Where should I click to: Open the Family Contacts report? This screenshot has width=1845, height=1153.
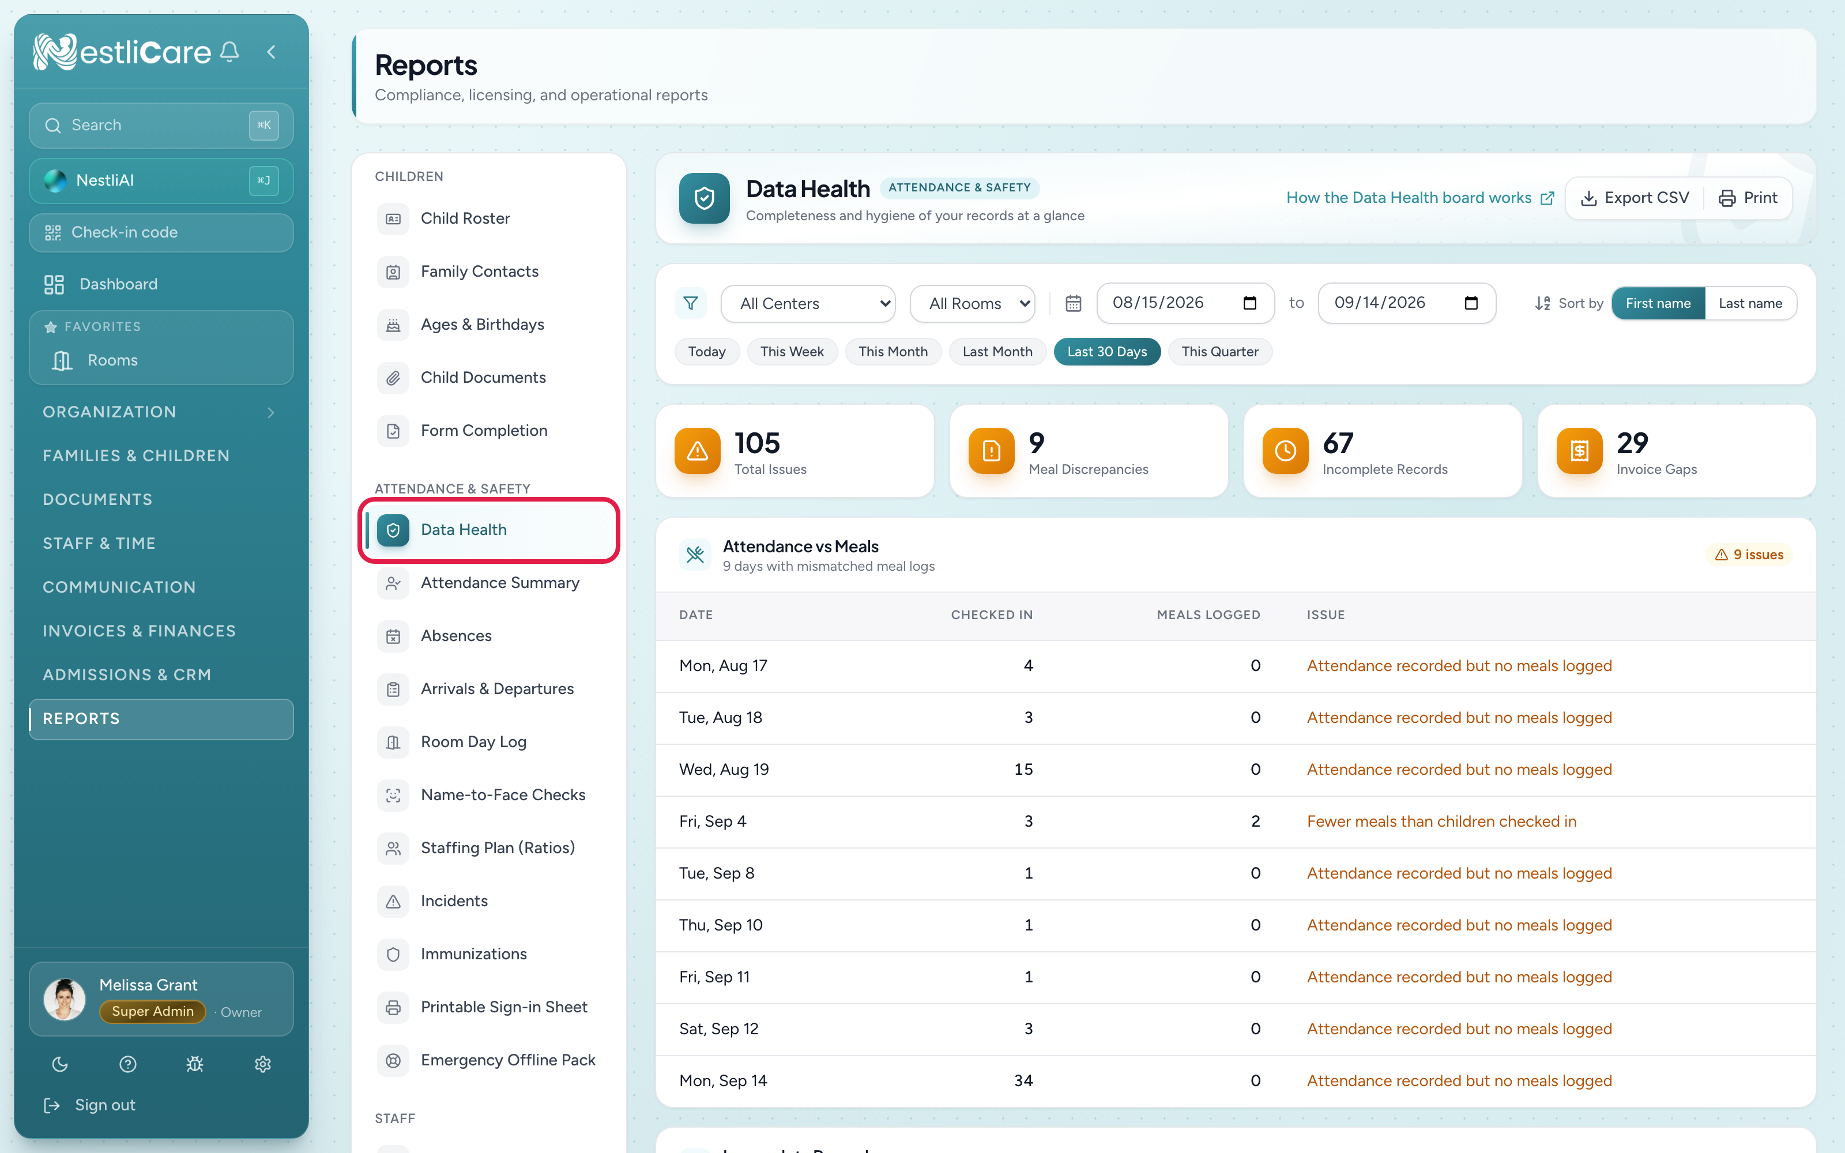point(489,272)
